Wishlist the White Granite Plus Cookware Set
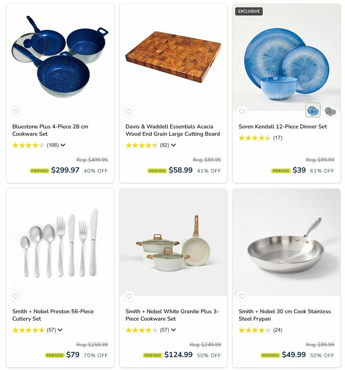The width and height of the screenshot is (345, 370). 129,296
